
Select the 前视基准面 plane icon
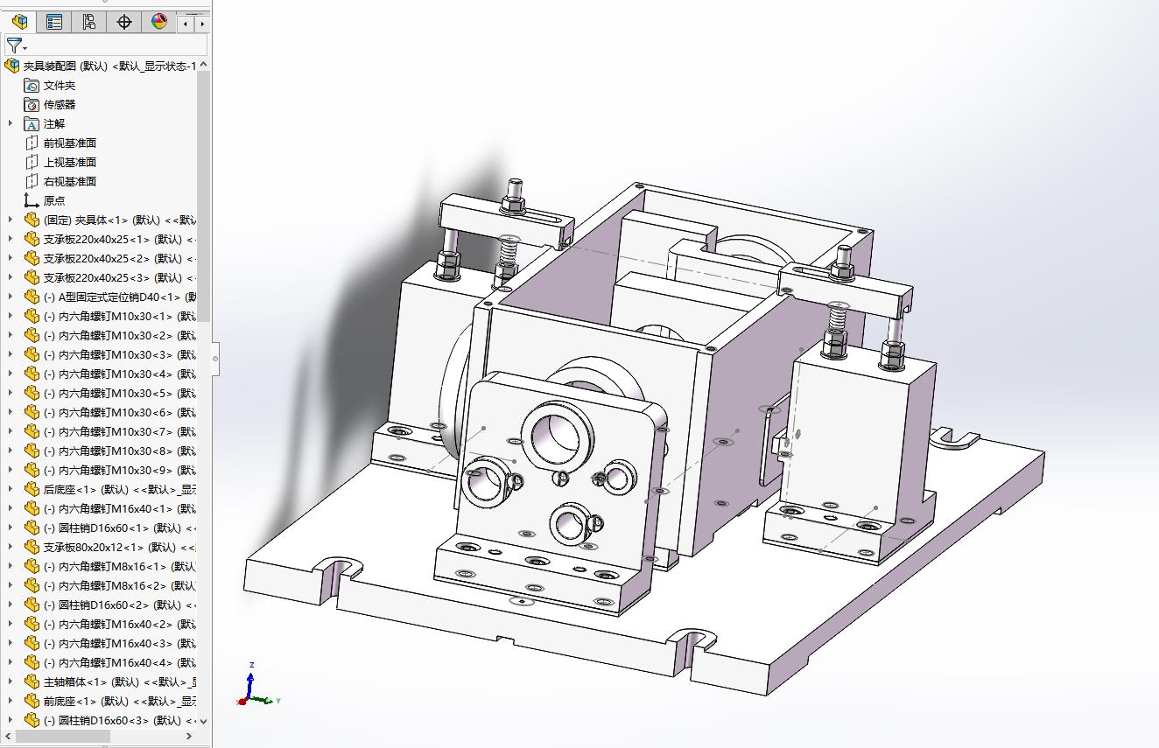(32, 143)
